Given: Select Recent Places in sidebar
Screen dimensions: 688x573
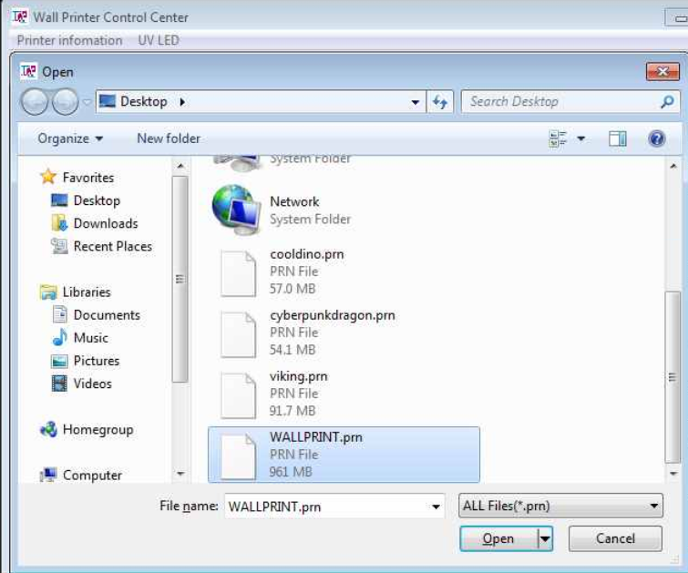Looking at the screenshot, I should click(112, 246).
